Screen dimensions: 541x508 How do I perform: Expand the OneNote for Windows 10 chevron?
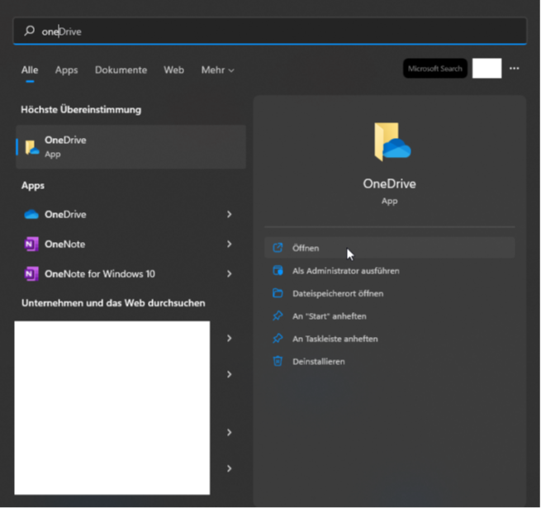tap(229, 274)
